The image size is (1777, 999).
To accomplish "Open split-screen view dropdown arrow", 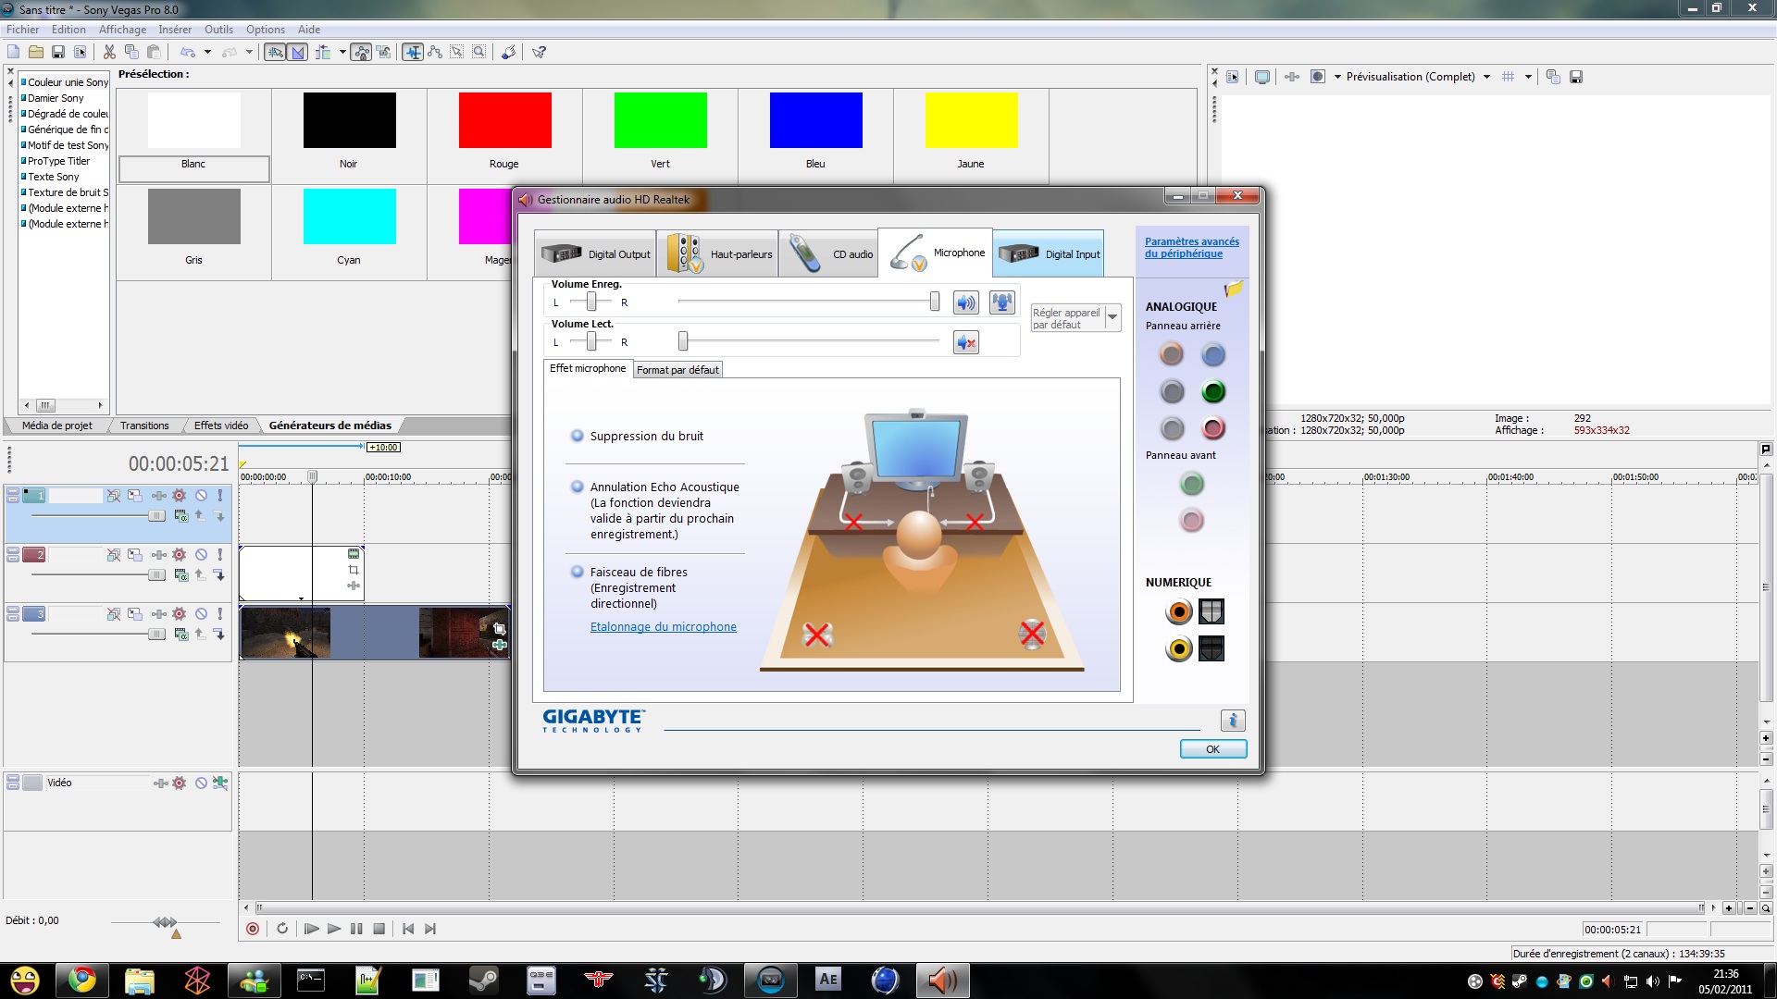I will click(x=1337, y=77).
